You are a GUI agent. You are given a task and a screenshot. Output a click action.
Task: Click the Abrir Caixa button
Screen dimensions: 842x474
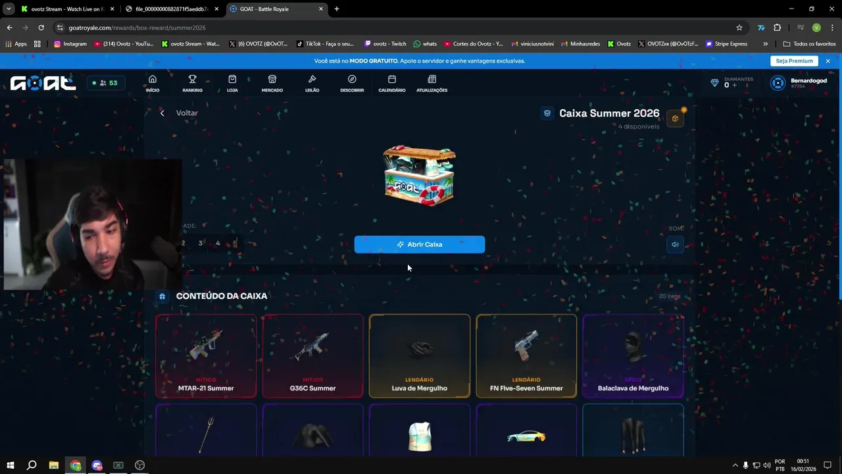[420, 244]
